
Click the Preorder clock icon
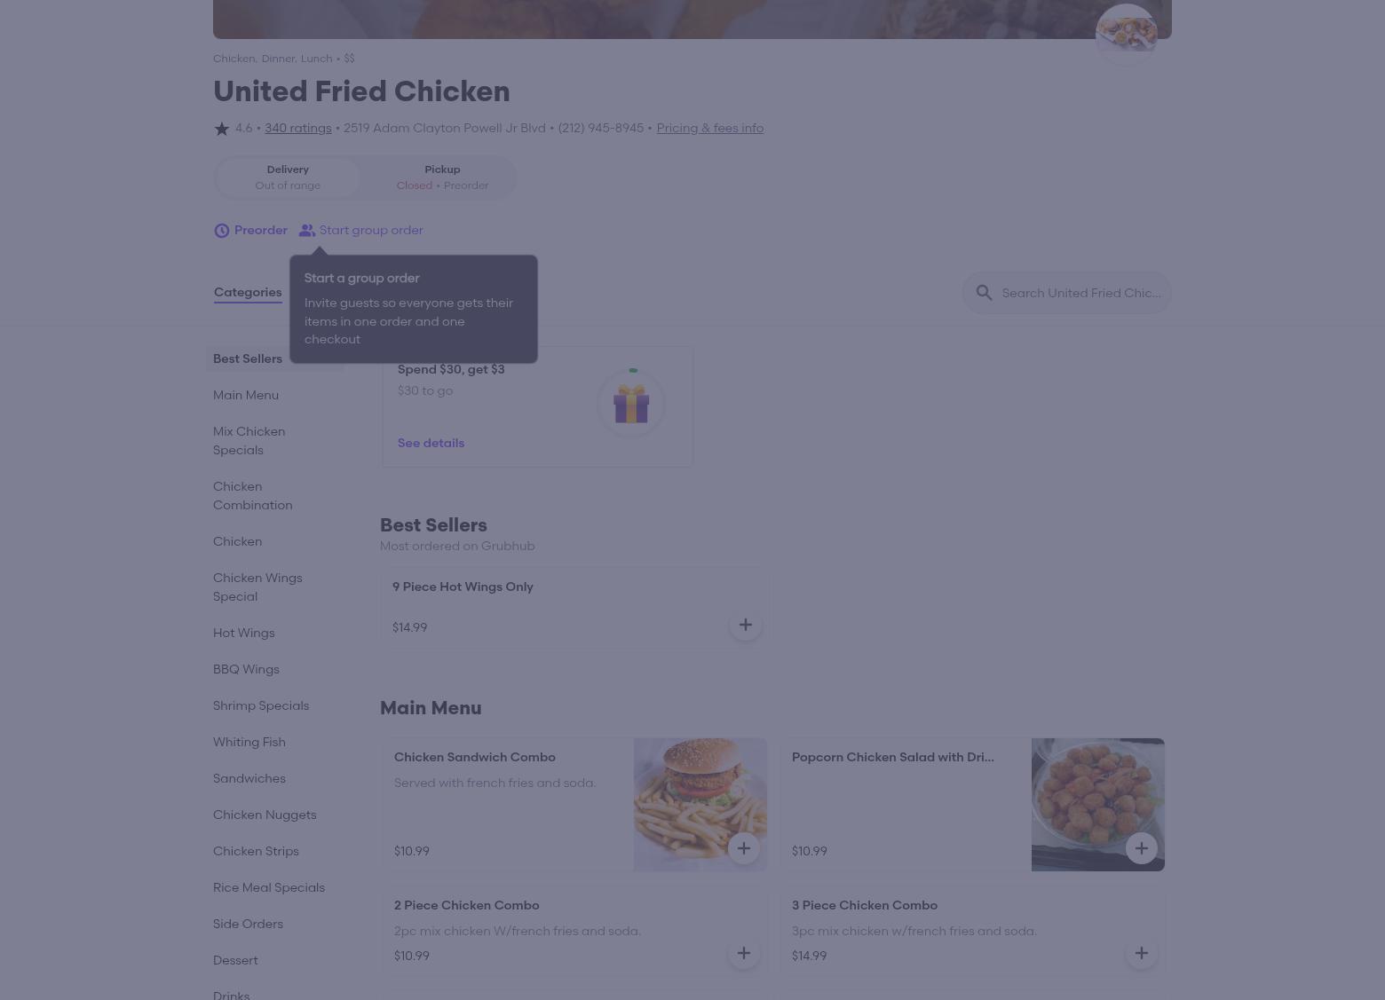tap(222, 231)
